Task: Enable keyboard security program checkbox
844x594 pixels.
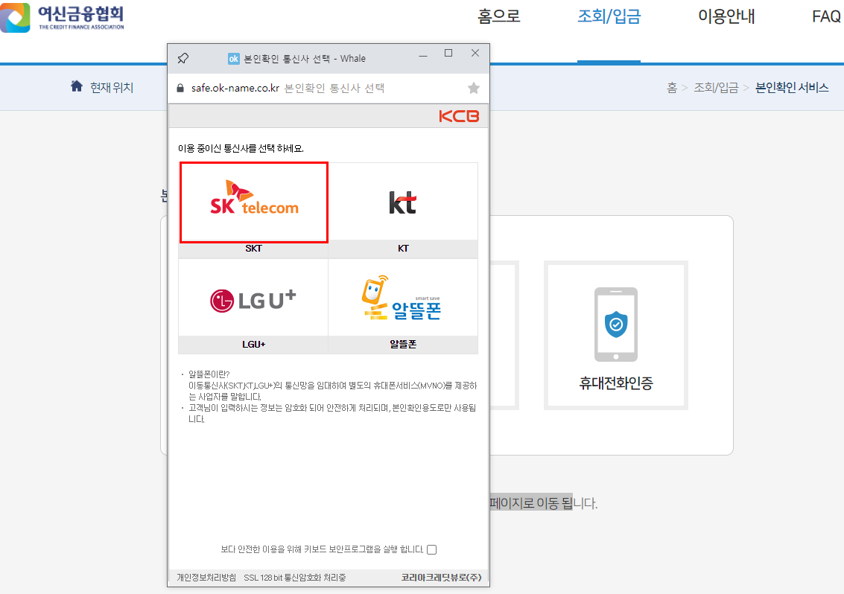Action: [432, 549]
